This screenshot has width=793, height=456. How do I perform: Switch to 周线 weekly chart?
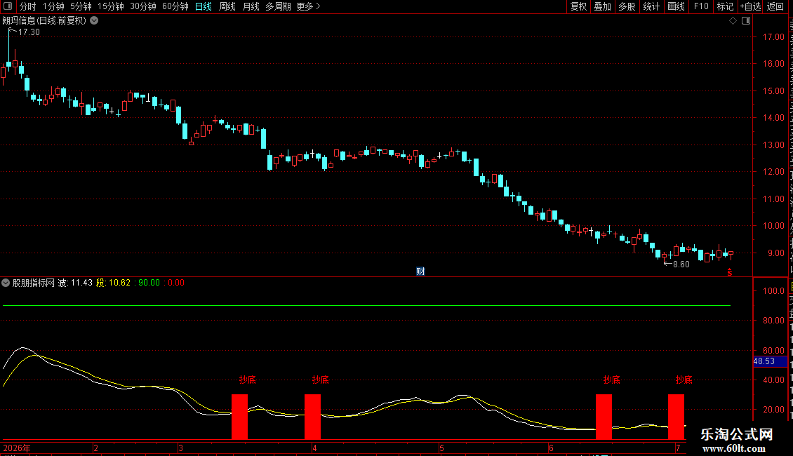(227, 6)
